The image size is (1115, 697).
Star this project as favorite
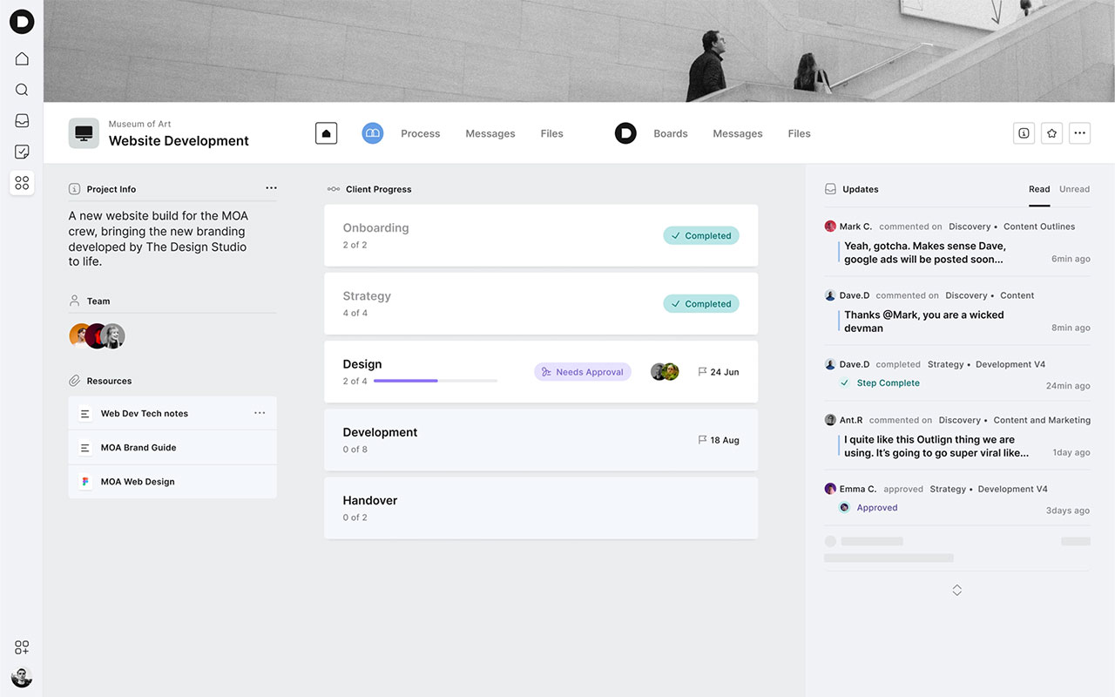1051,133
